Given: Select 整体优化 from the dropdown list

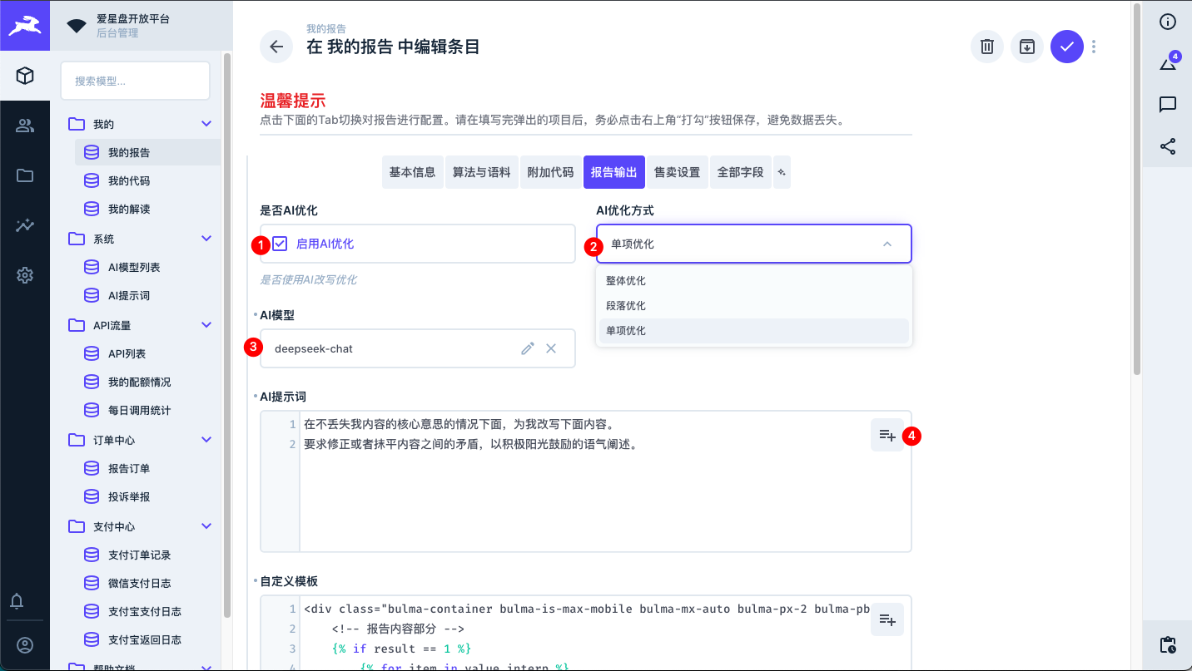Looking at the screenshot, I should [x=626, y=281].
